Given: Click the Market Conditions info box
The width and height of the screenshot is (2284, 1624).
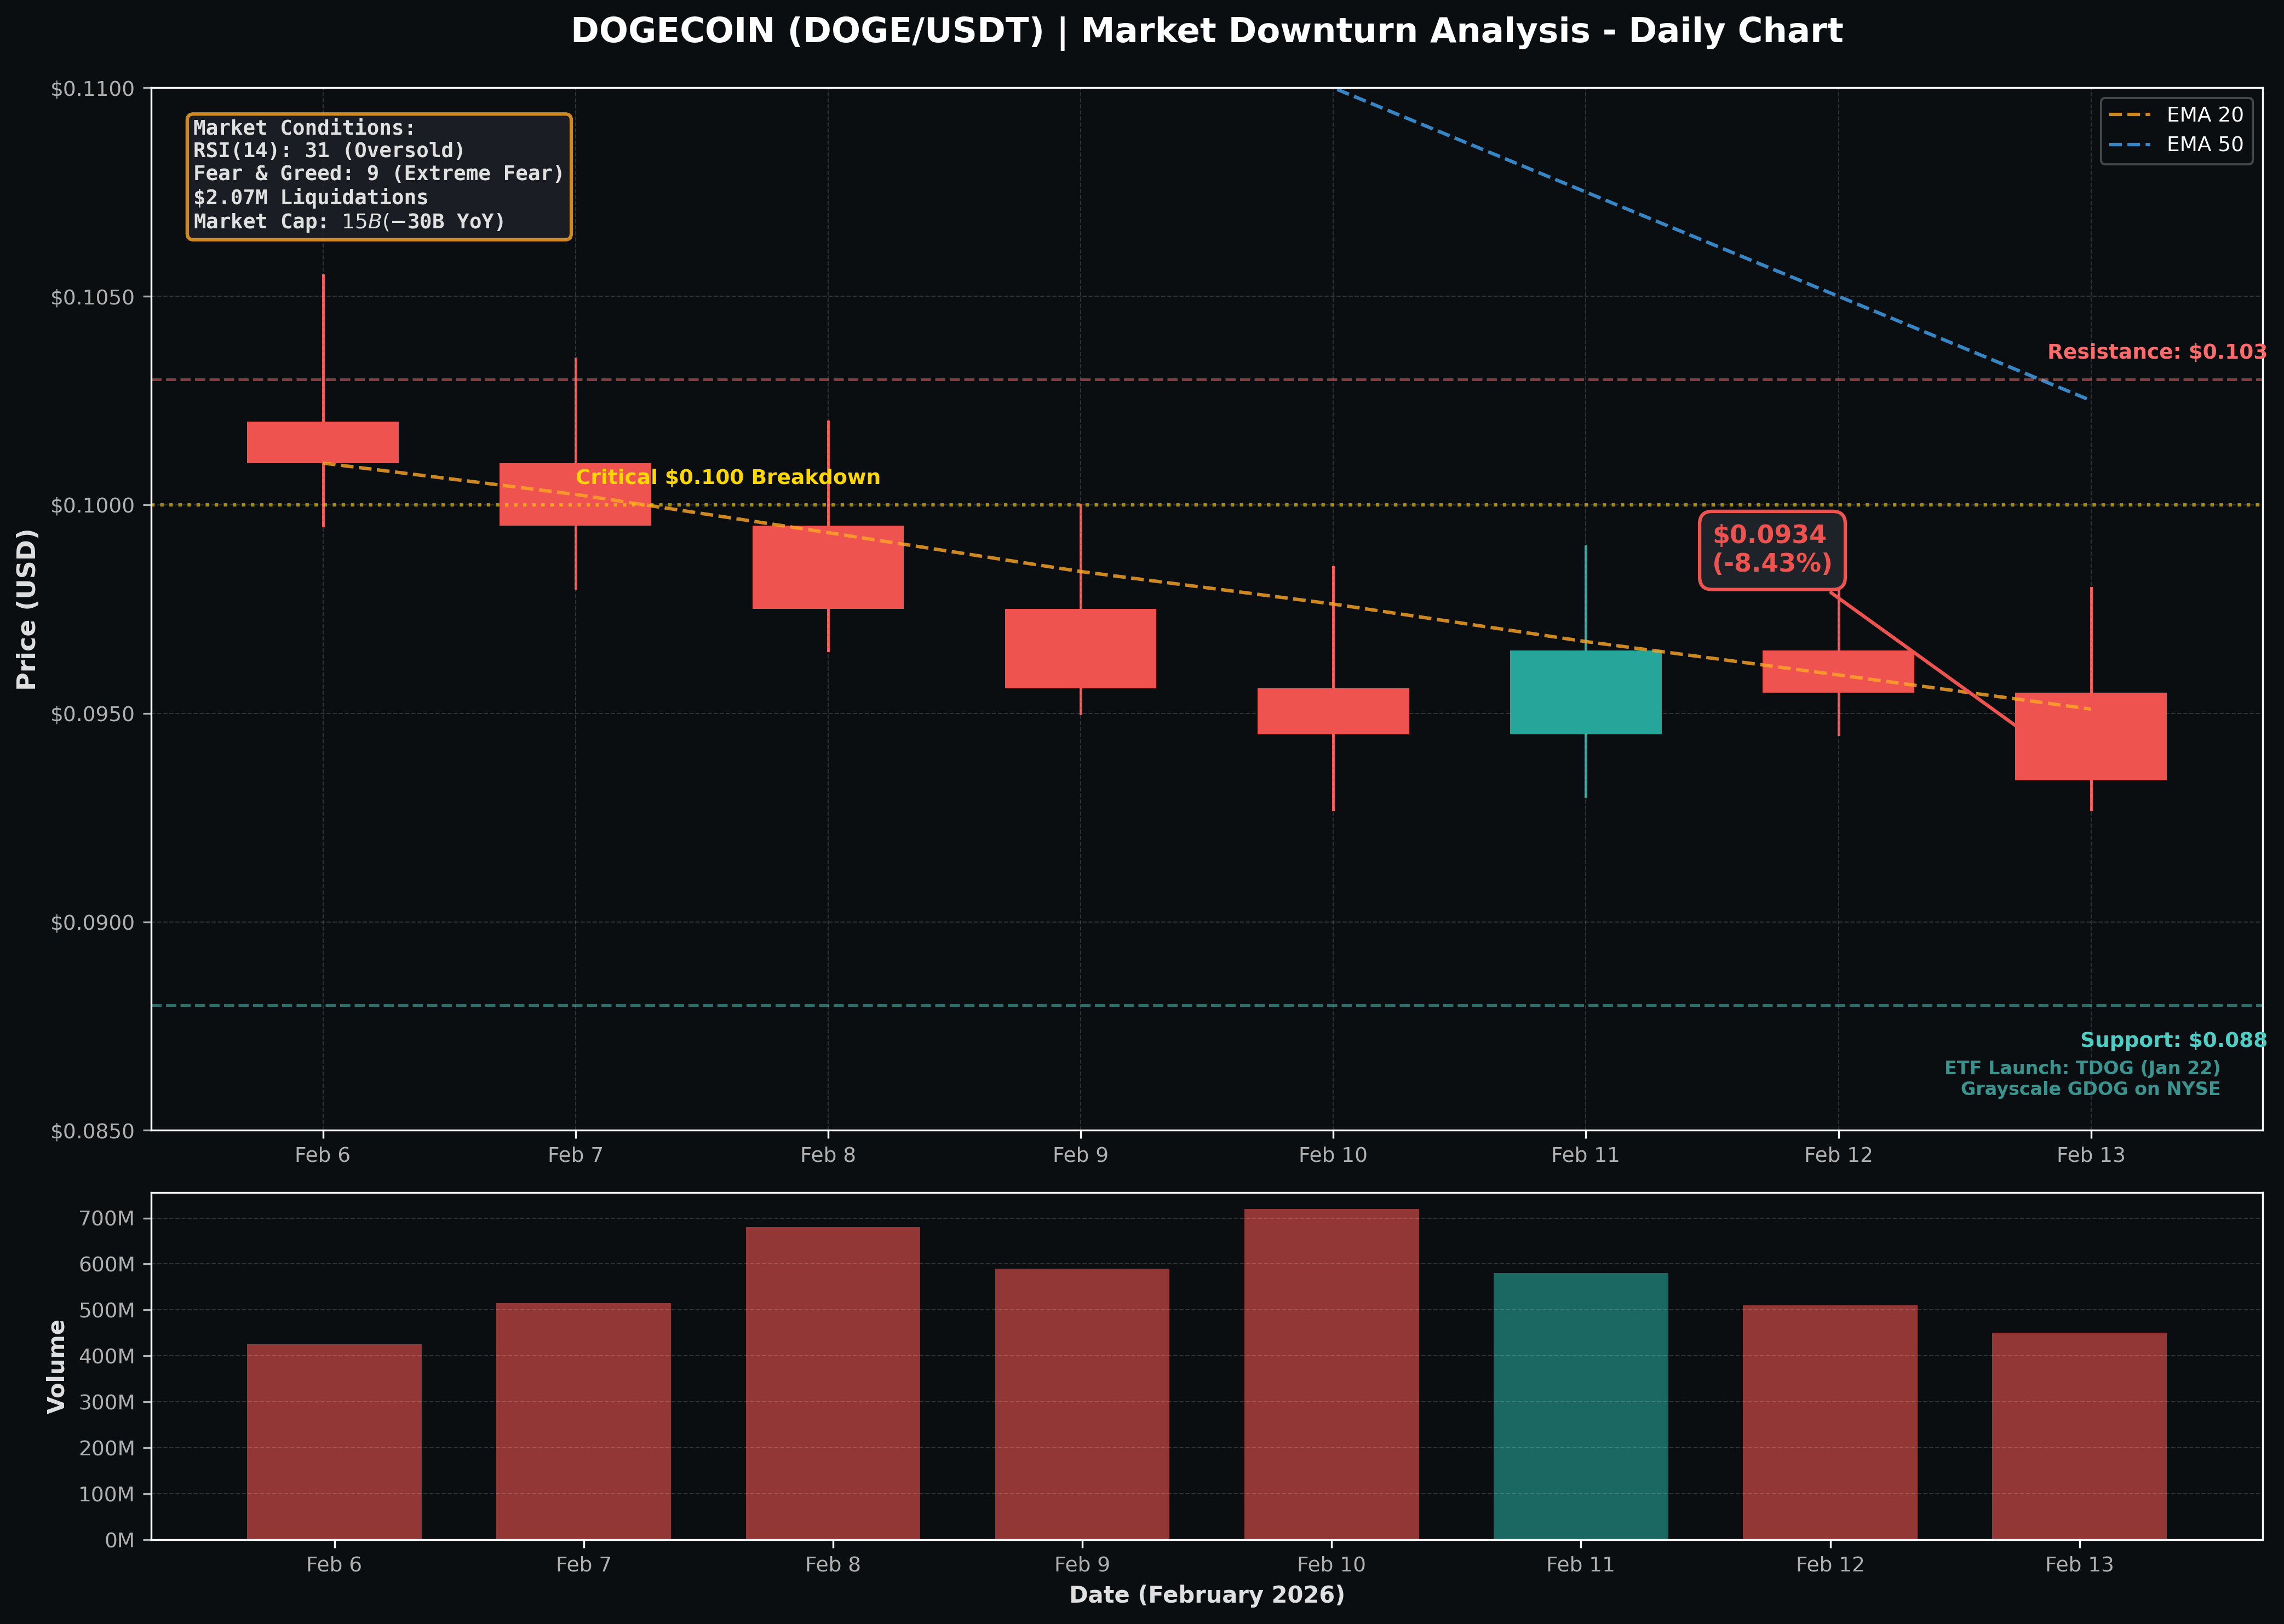Looking at the screenshot, I should pos(379,176).
